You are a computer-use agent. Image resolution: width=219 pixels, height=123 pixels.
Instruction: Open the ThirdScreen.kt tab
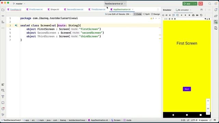97,9
